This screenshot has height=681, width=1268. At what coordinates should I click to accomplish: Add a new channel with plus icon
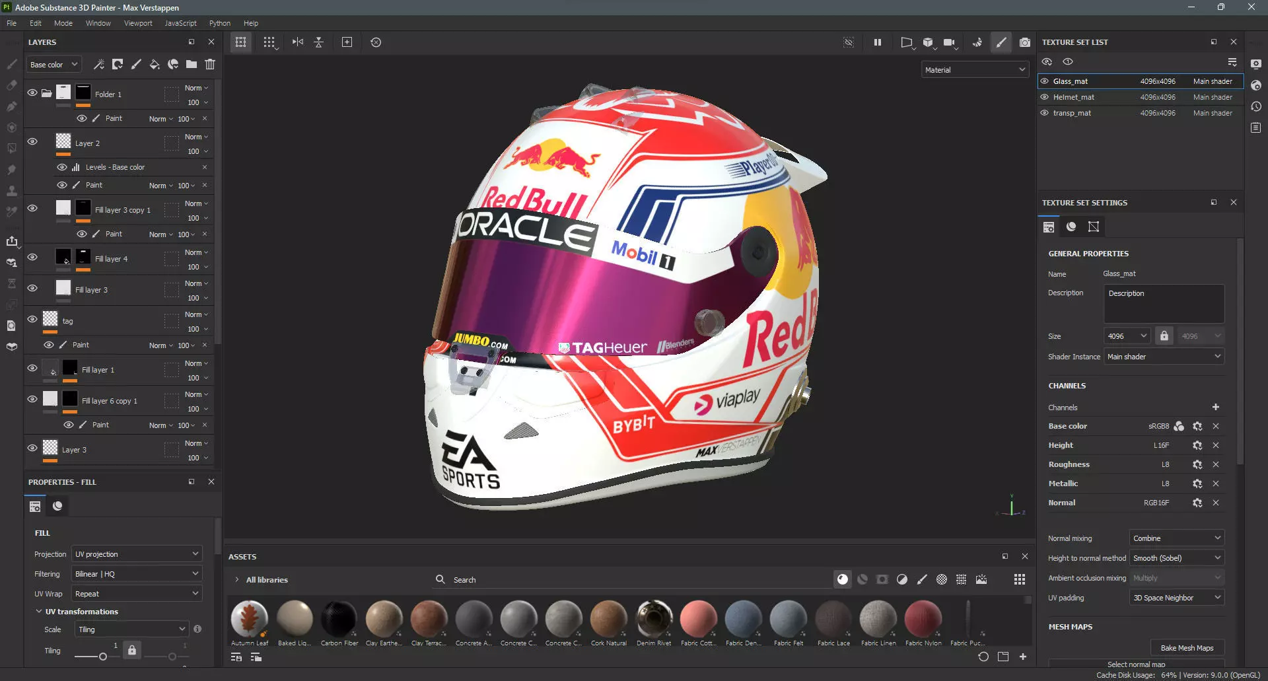[1216, 407]
